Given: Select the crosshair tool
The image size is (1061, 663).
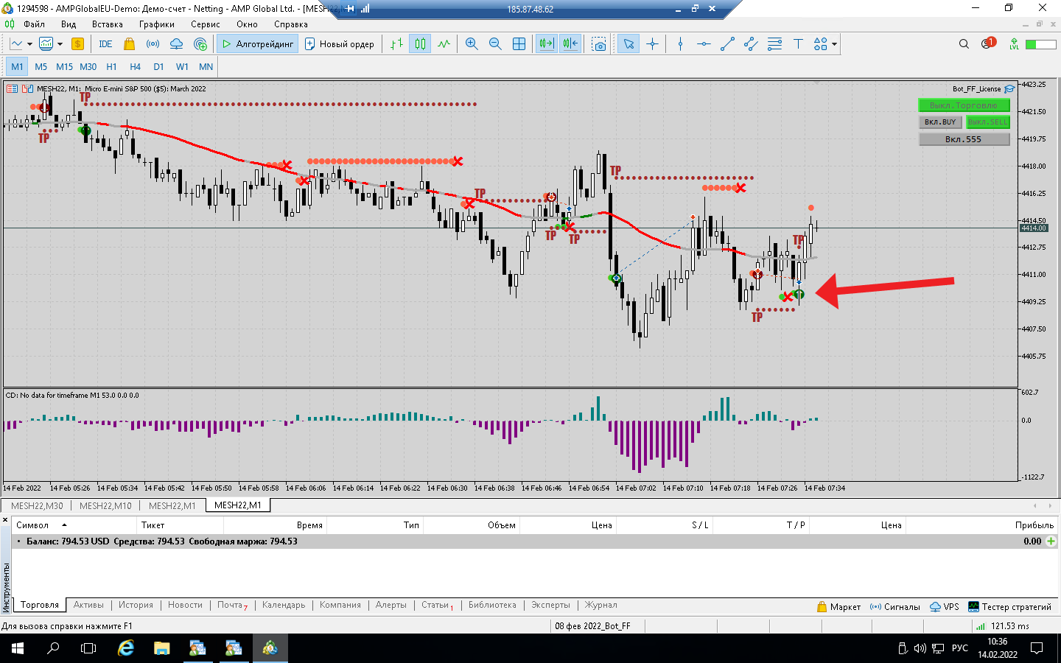Looking at the screenshot, I should click(x=652, y=44).
